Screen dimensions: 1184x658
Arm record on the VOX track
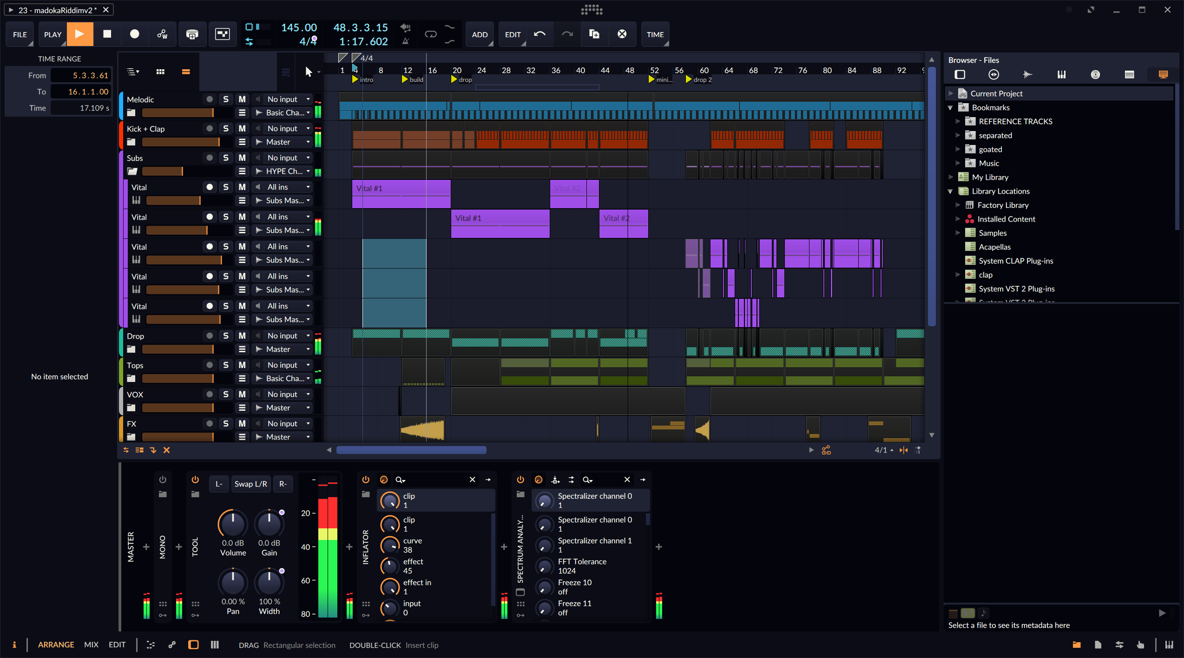tap(210, 395)
